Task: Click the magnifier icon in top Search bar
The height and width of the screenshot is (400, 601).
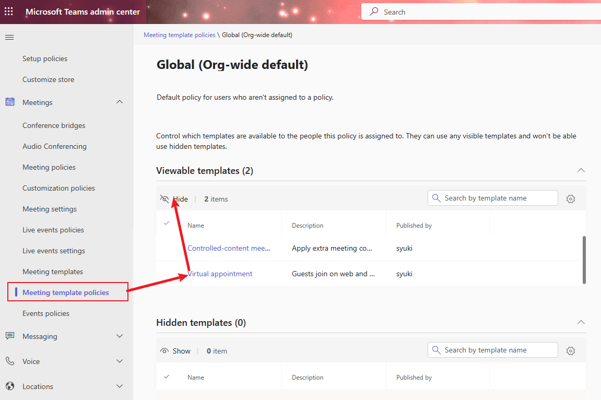Action: 374,11
